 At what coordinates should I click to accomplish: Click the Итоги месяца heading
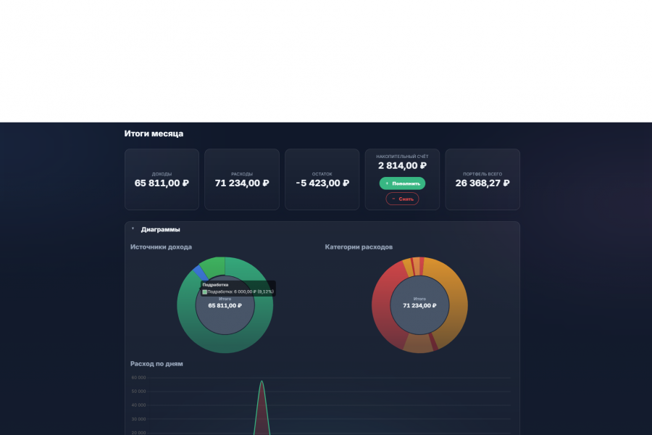pyautogui.click(x=154, y=133)
